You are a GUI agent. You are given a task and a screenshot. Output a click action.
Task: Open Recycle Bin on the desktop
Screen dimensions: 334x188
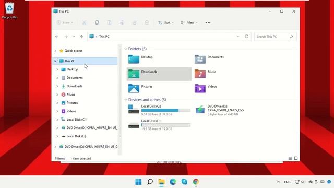pos(9,10)
